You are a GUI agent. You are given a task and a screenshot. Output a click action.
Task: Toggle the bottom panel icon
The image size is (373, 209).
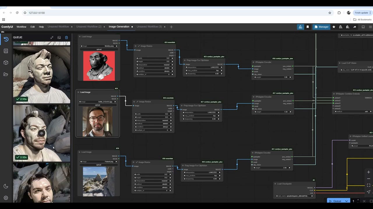point(363,27)
